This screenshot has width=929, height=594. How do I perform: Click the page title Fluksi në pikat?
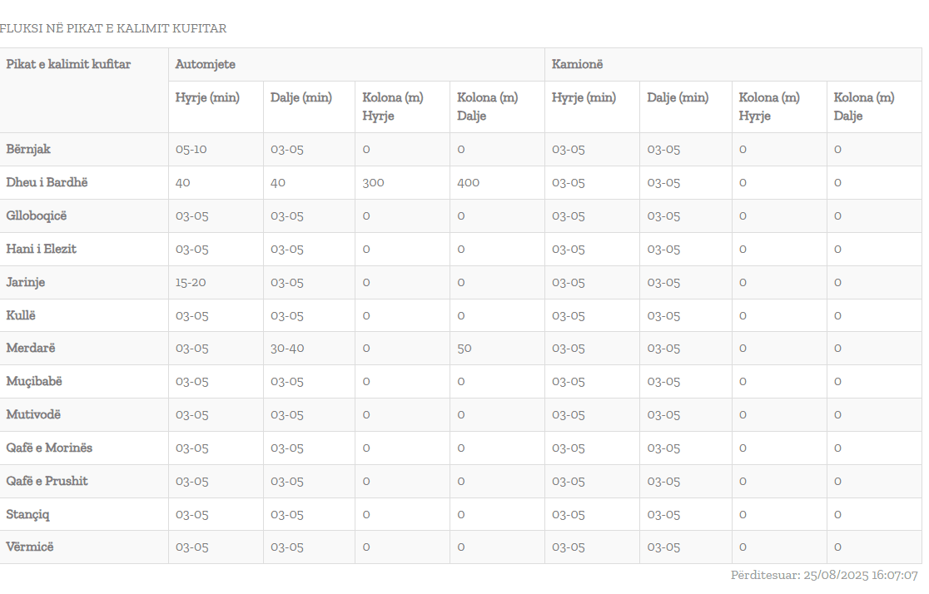click(113, 28)
